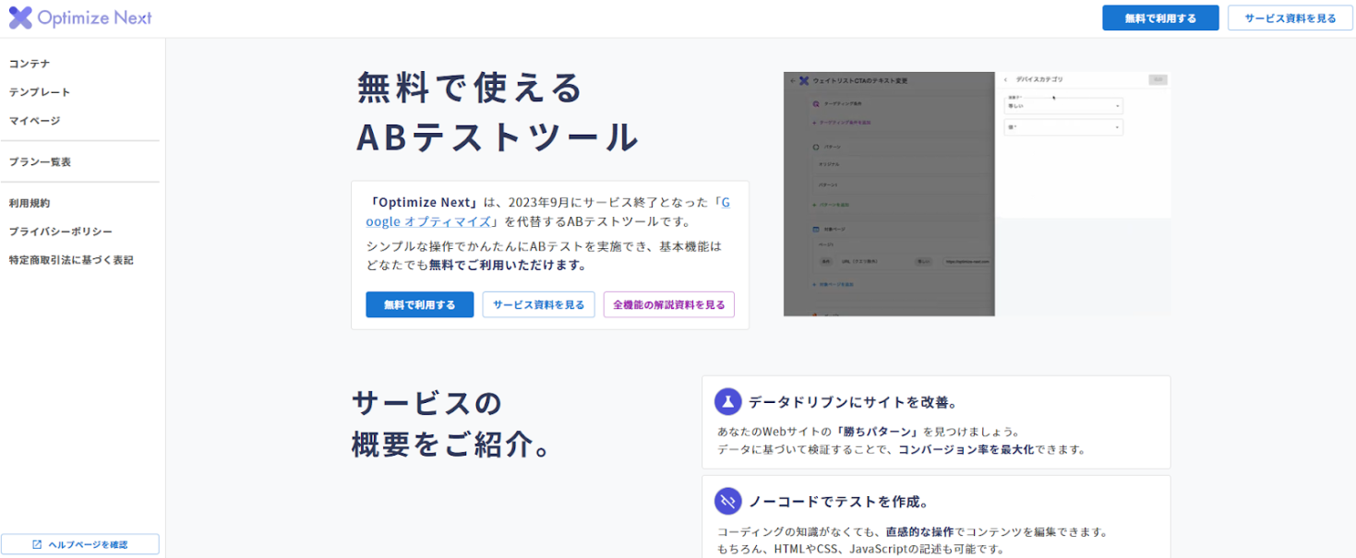Select テンプレート from the sidebar
The width and height of the screenshot is (1356, 558).
click(x=40, y=92)
